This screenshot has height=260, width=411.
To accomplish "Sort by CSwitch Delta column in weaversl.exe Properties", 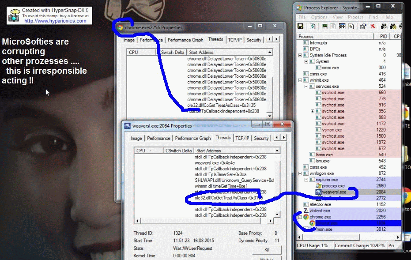I will tap(178, 151).
